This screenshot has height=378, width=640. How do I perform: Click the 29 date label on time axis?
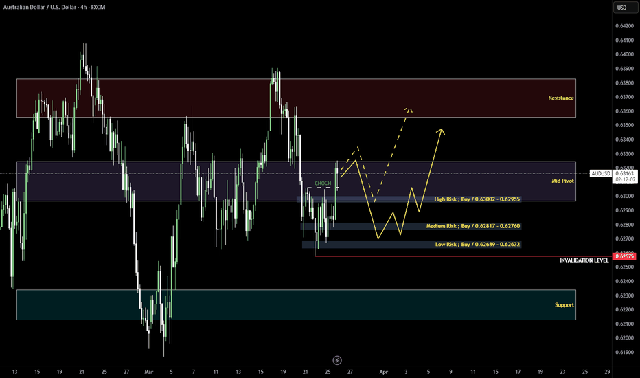click(x=607, y=372)
